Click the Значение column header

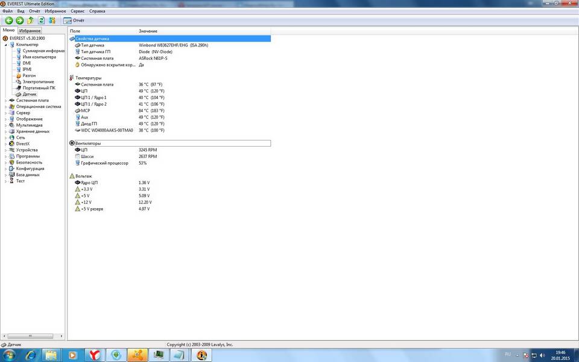click(x=148, y=31)
